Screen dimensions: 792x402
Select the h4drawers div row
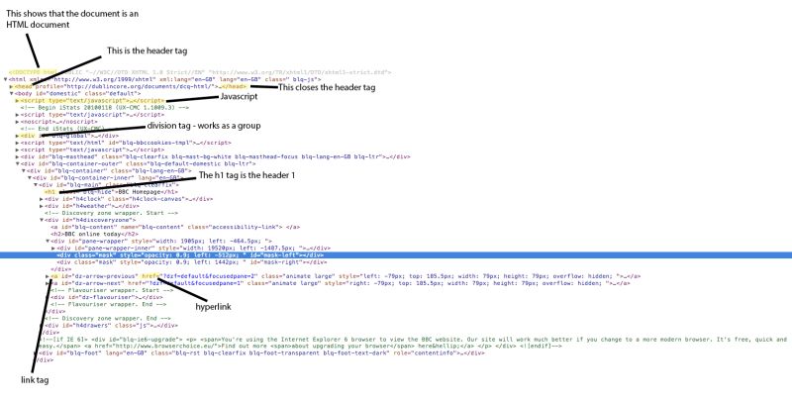(111, 326)
